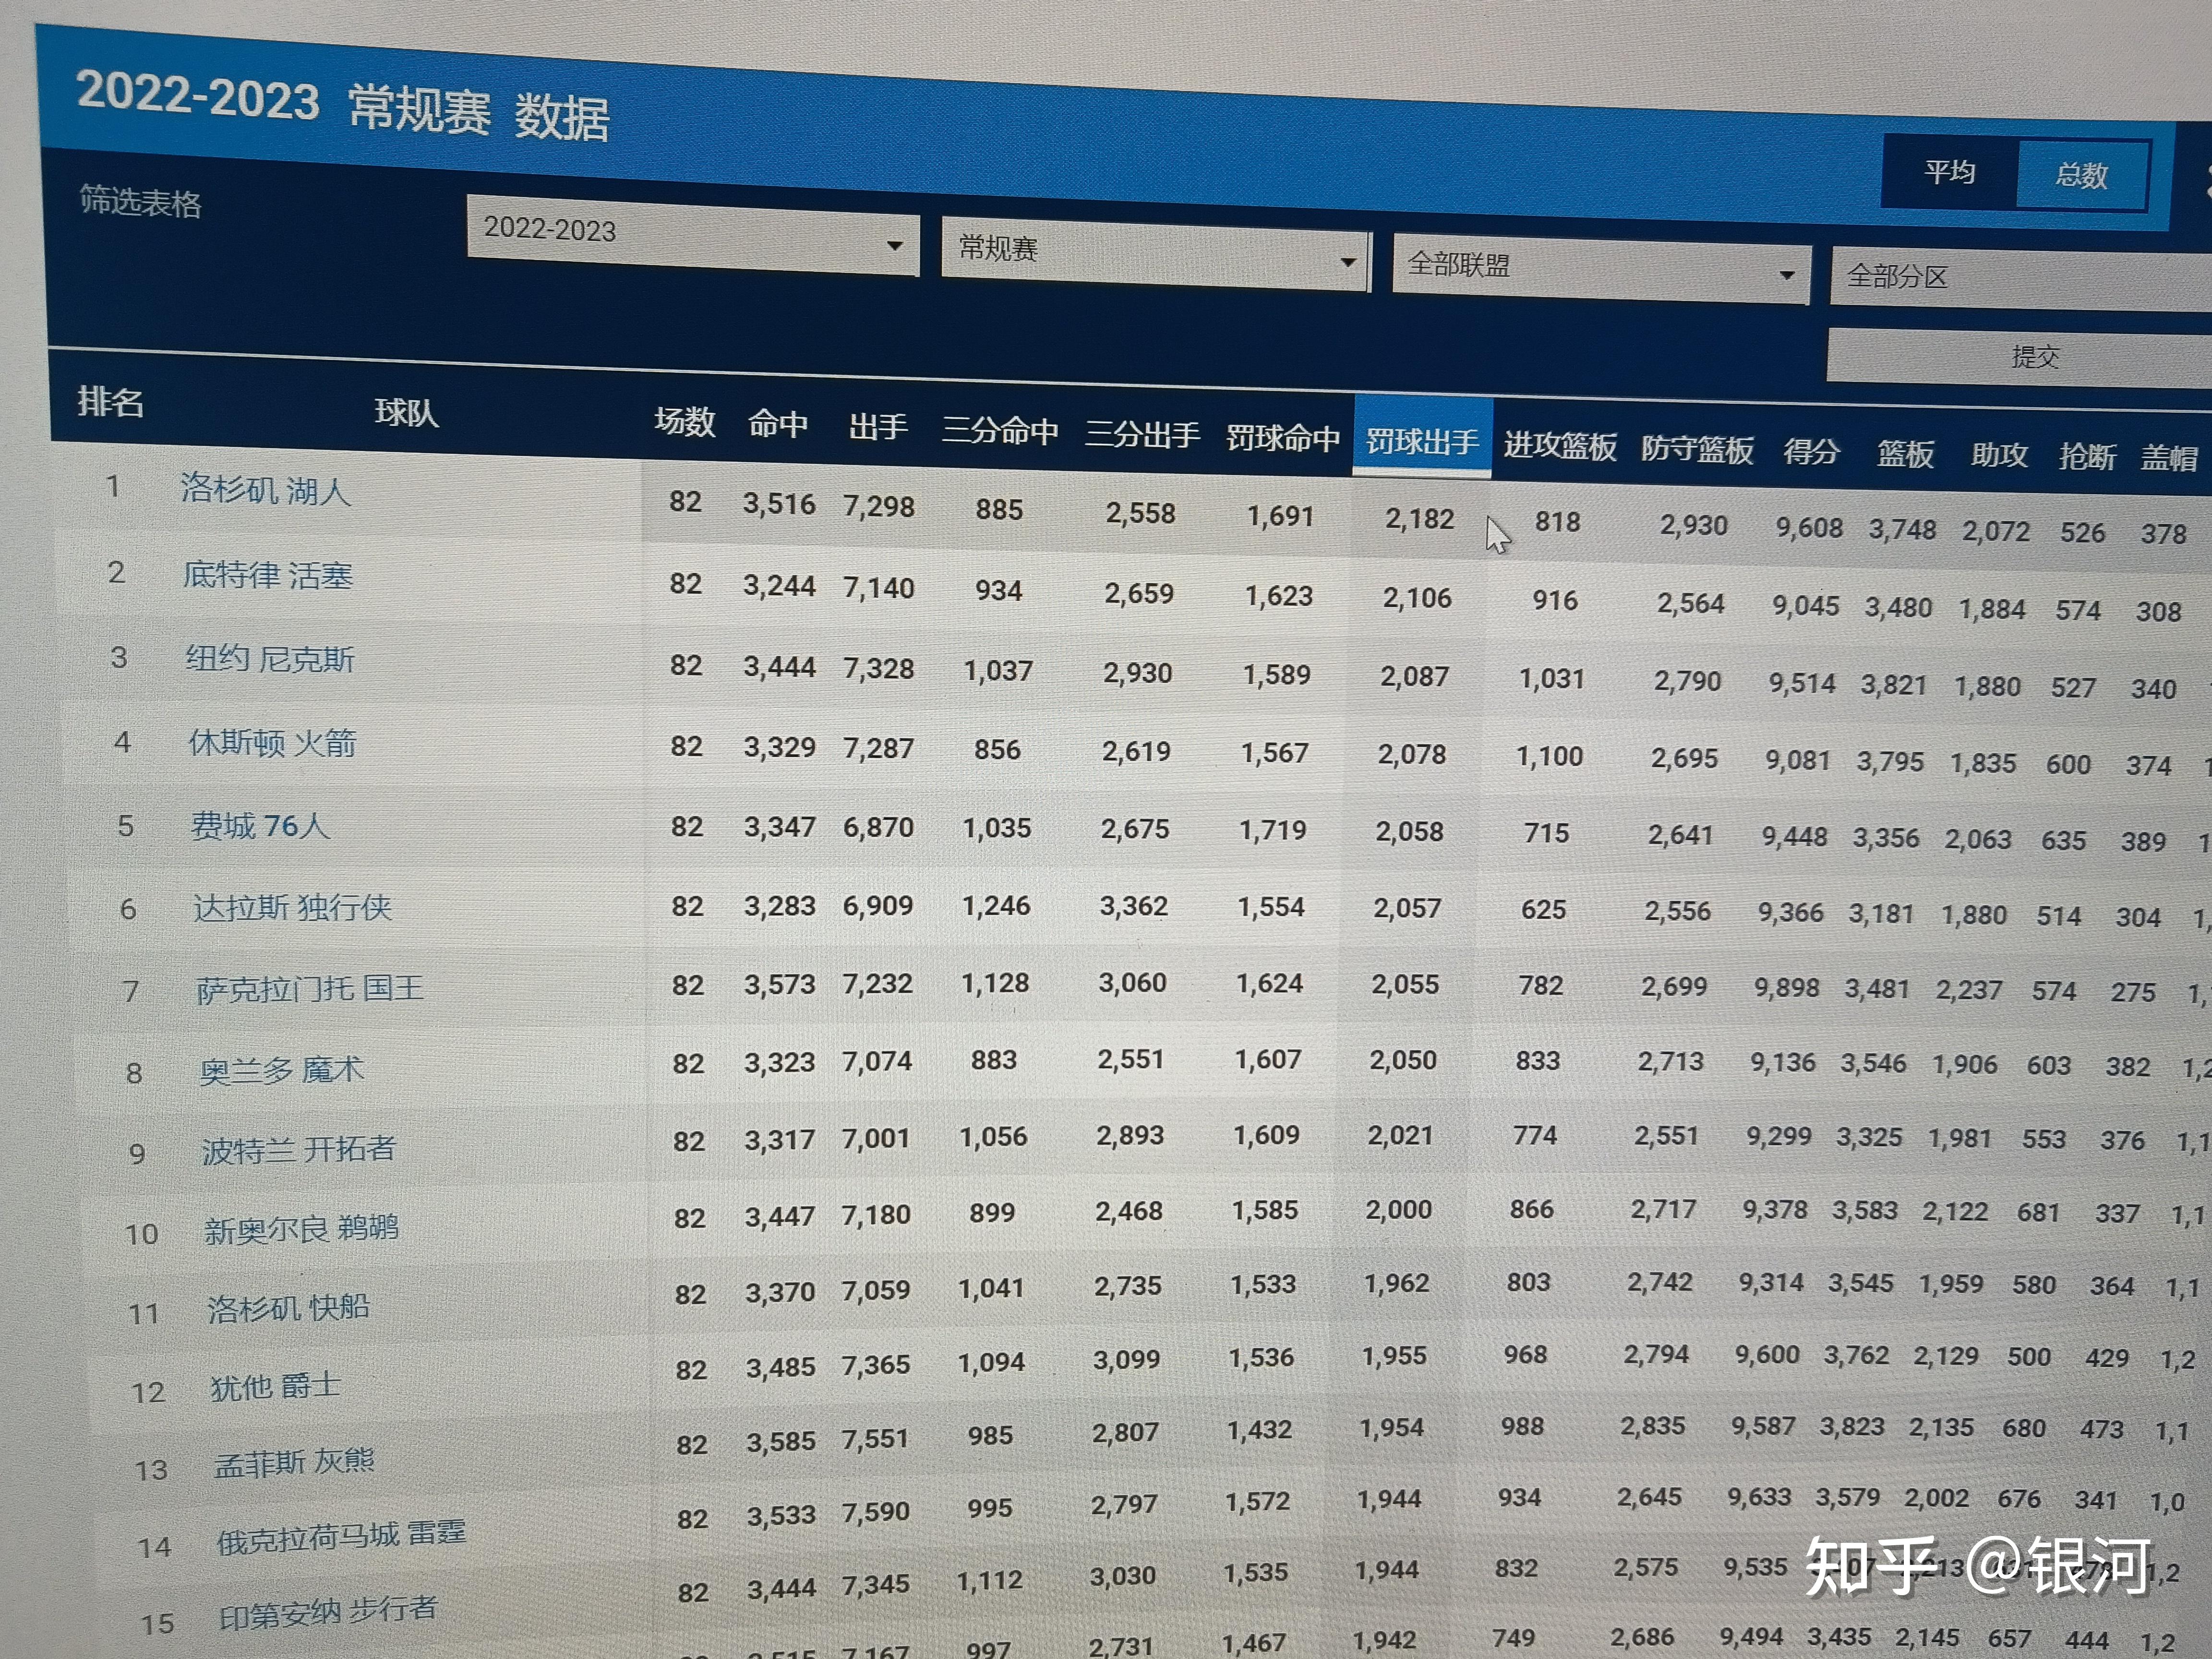Sort by 助攻 column header
This screenshot has height=1659, width=2212.
[x=1999, y=456]
